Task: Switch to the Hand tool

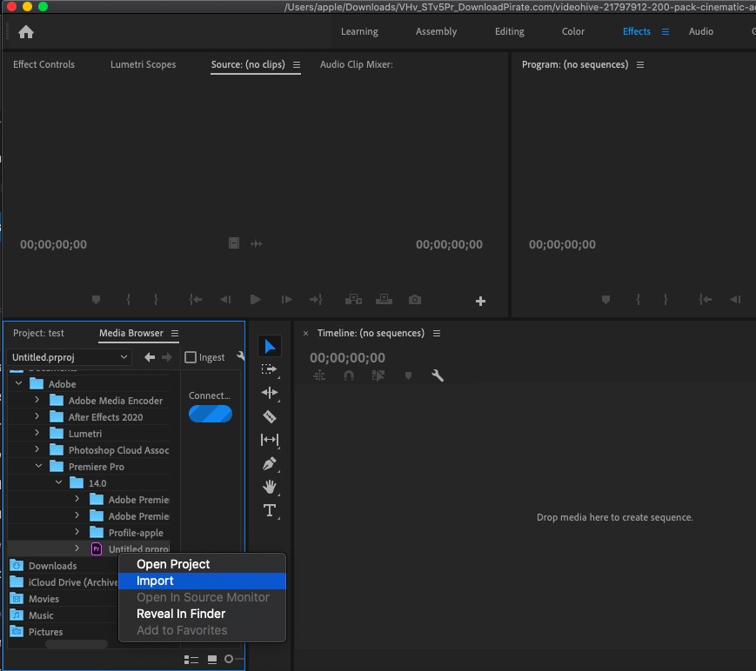Action: [270, 487]
